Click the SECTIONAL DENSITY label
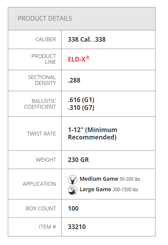 point(42,80)
